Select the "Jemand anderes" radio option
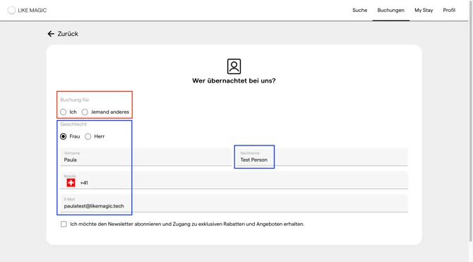 85,112
